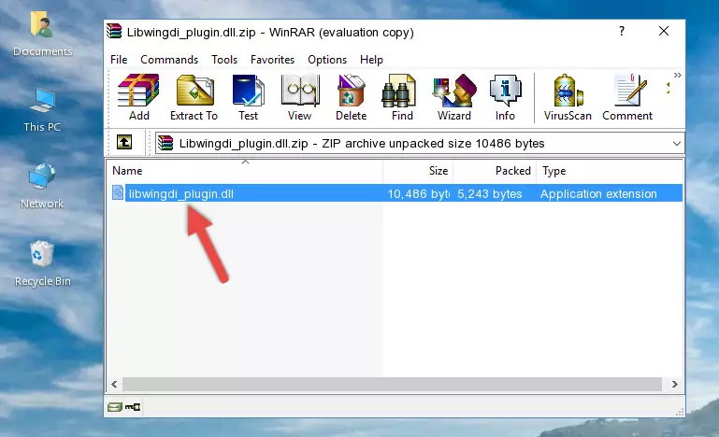
Task: Open the Options menu
Action: [x=327, y=60]
